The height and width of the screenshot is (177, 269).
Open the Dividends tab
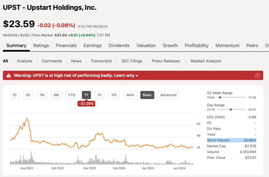[x=119, y=45]
